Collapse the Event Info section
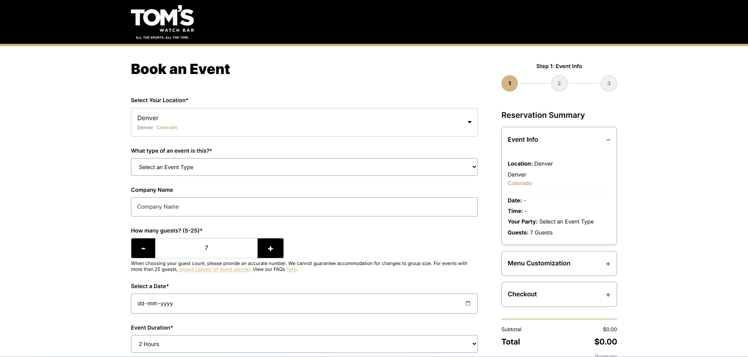Screen dimensions: 748x357 [608, 140]
